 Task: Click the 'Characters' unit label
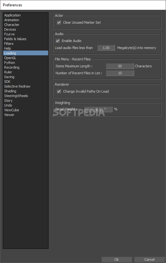(143, 66)
